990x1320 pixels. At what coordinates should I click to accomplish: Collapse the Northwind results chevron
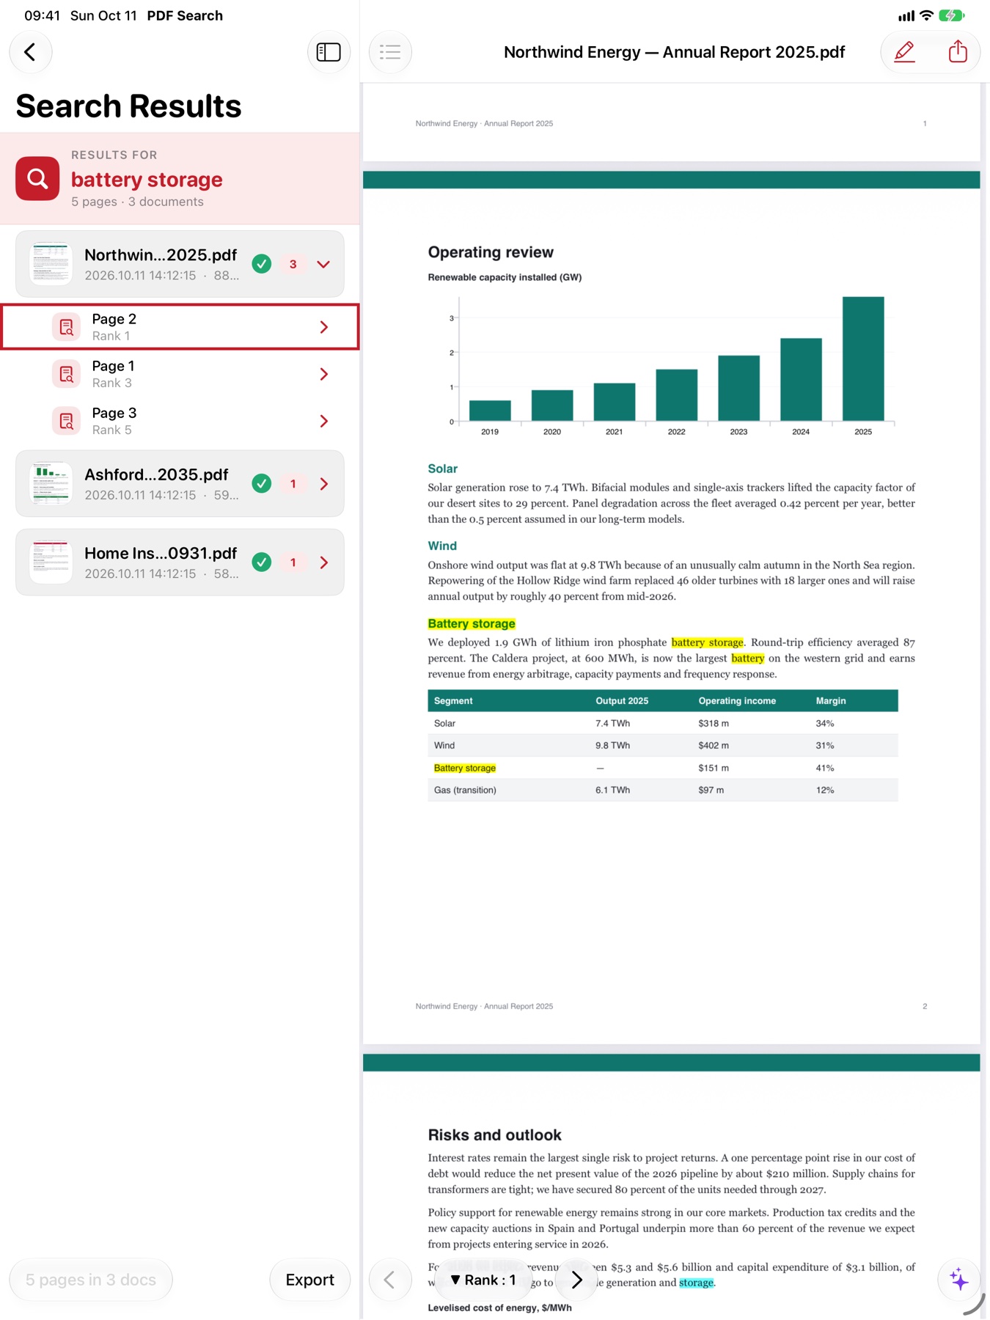[323, 264]
